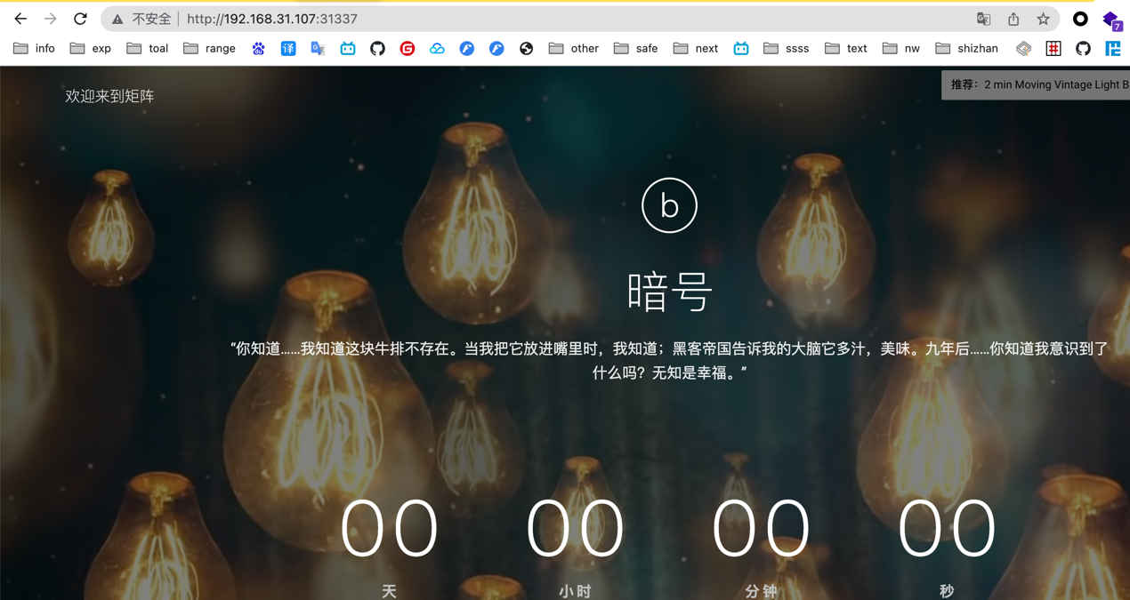The height and width of the screenshot is (600, 1130).
Task: Click the purple extension with badge 7
Action: coord(1111,20)
